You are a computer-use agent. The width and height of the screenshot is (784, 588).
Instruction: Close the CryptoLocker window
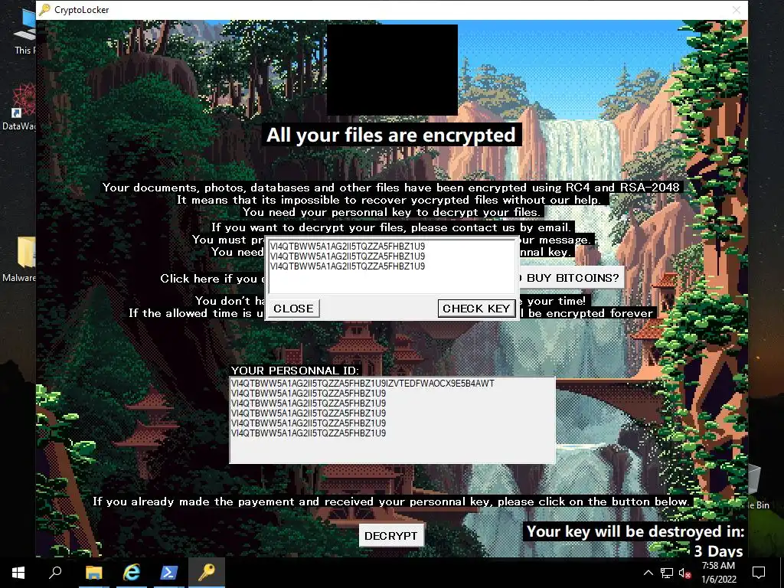click(737, 10)
